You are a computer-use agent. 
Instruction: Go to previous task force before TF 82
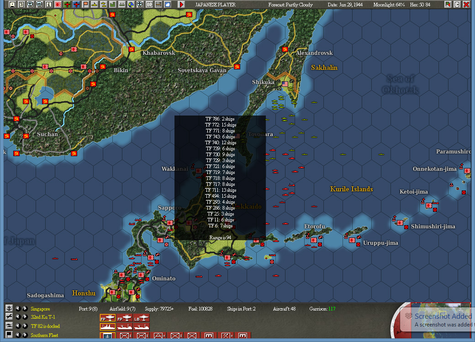(x=18, y=326)
